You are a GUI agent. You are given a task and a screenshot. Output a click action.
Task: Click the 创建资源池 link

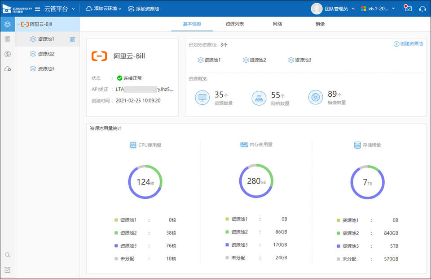click(x=408, y=44)
